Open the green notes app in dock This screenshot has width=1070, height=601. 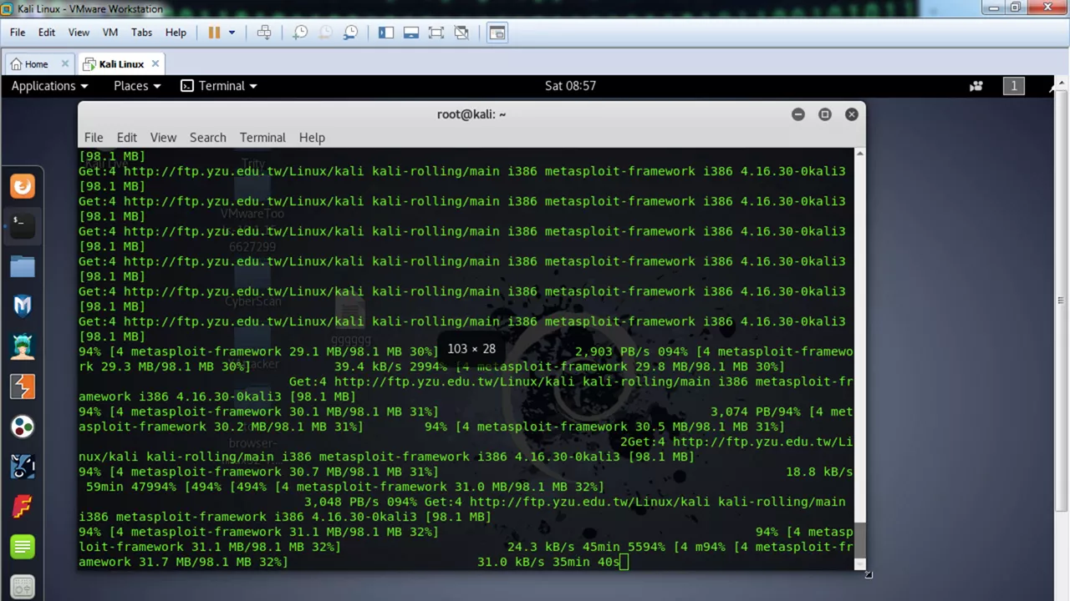(x=23, y=547)
